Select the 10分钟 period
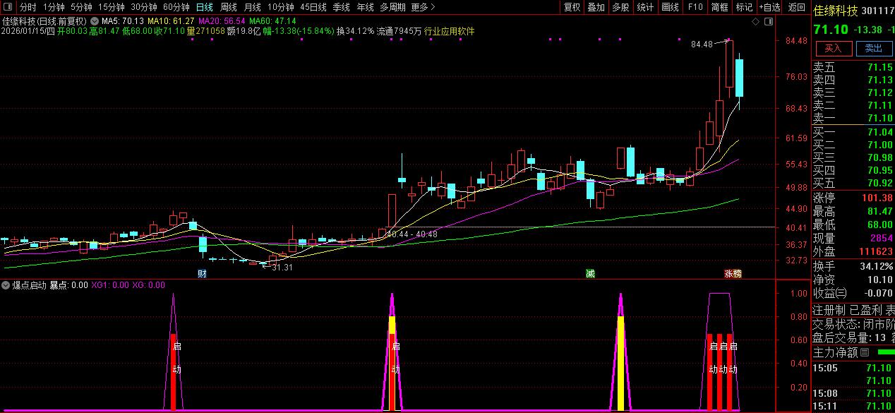895x413 pixels. 281,7
